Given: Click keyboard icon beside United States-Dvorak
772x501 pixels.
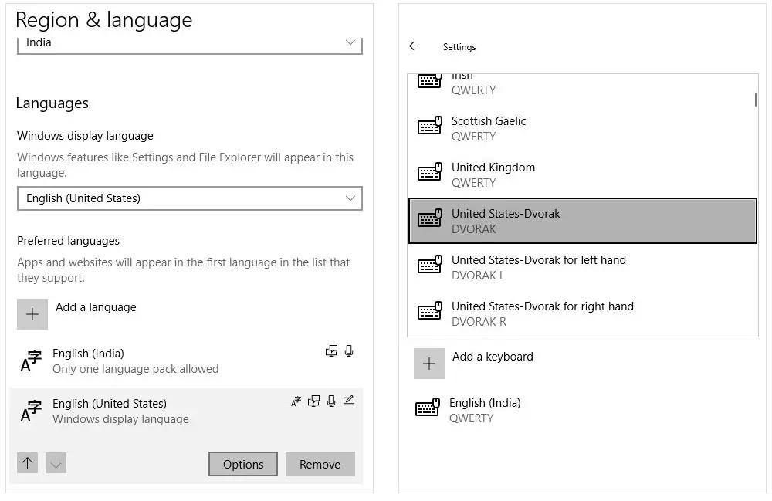Looking at the screenshot, I should (x=429, y=218).
